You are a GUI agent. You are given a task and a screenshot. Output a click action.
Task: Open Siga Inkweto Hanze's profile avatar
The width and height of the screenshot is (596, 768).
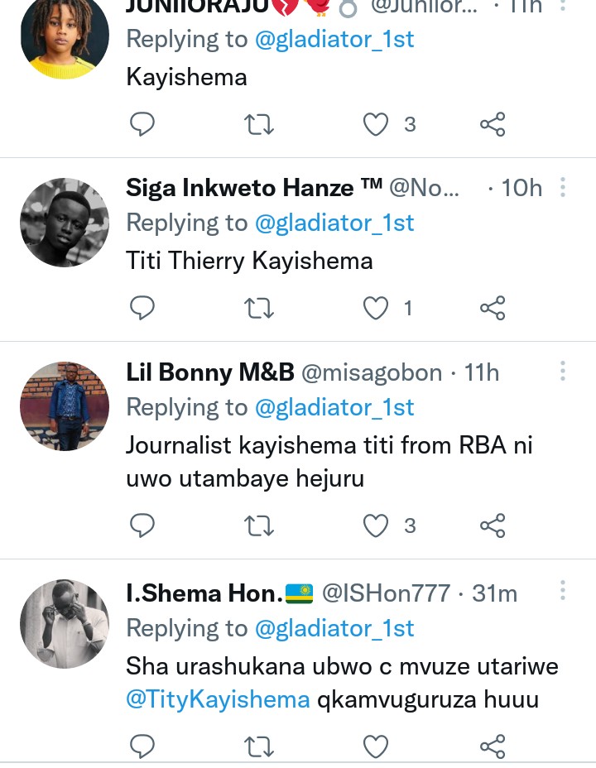pos(65,222)
